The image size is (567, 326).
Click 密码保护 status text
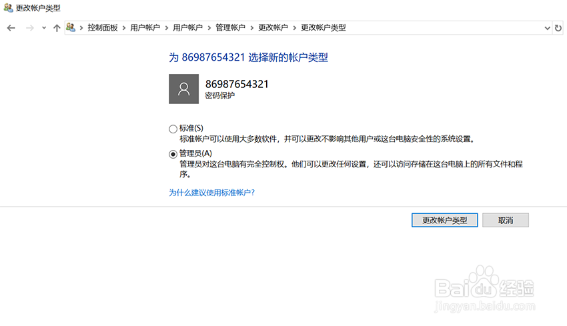pos(220,95)
